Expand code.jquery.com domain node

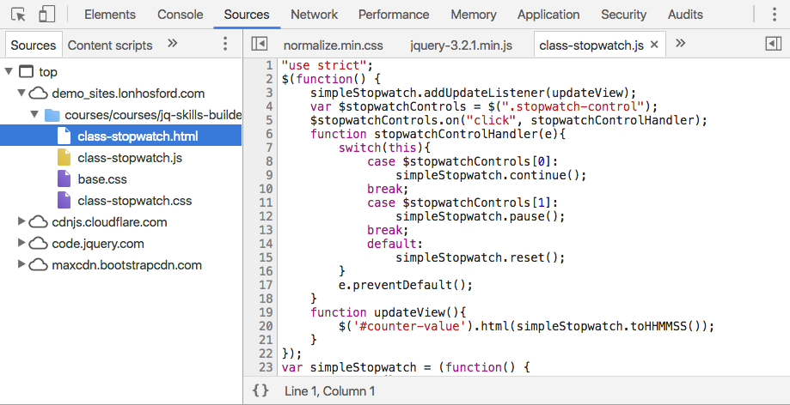tap(21, 243)
